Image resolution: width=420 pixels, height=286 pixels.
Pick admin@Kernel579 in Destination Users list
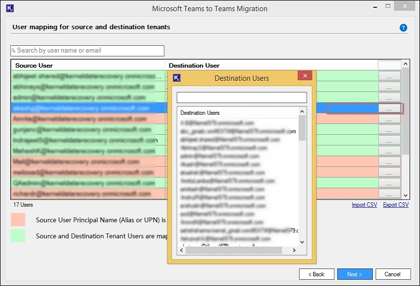[x=220, y=156]
